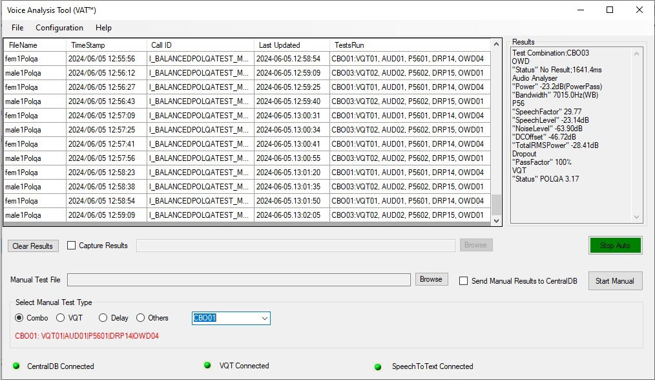Click the red CBO01: VQT01|AUD01|P5601|DRP14|OWD04 text
Image resolution: width=655 pixels, height=380 pixels.
tap(87, 335)
